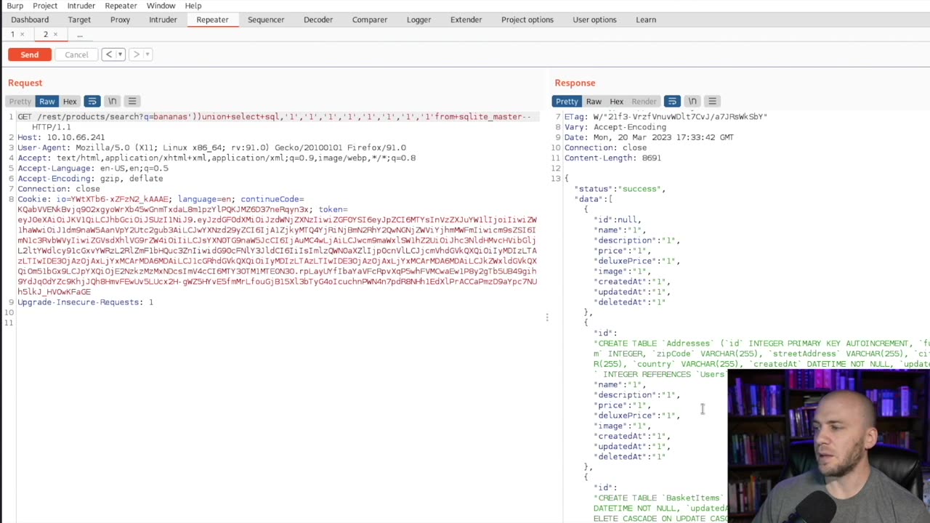Viewport: 930px width, 523px height.
Task: Open the Learn tab
Action: point(646,20)
